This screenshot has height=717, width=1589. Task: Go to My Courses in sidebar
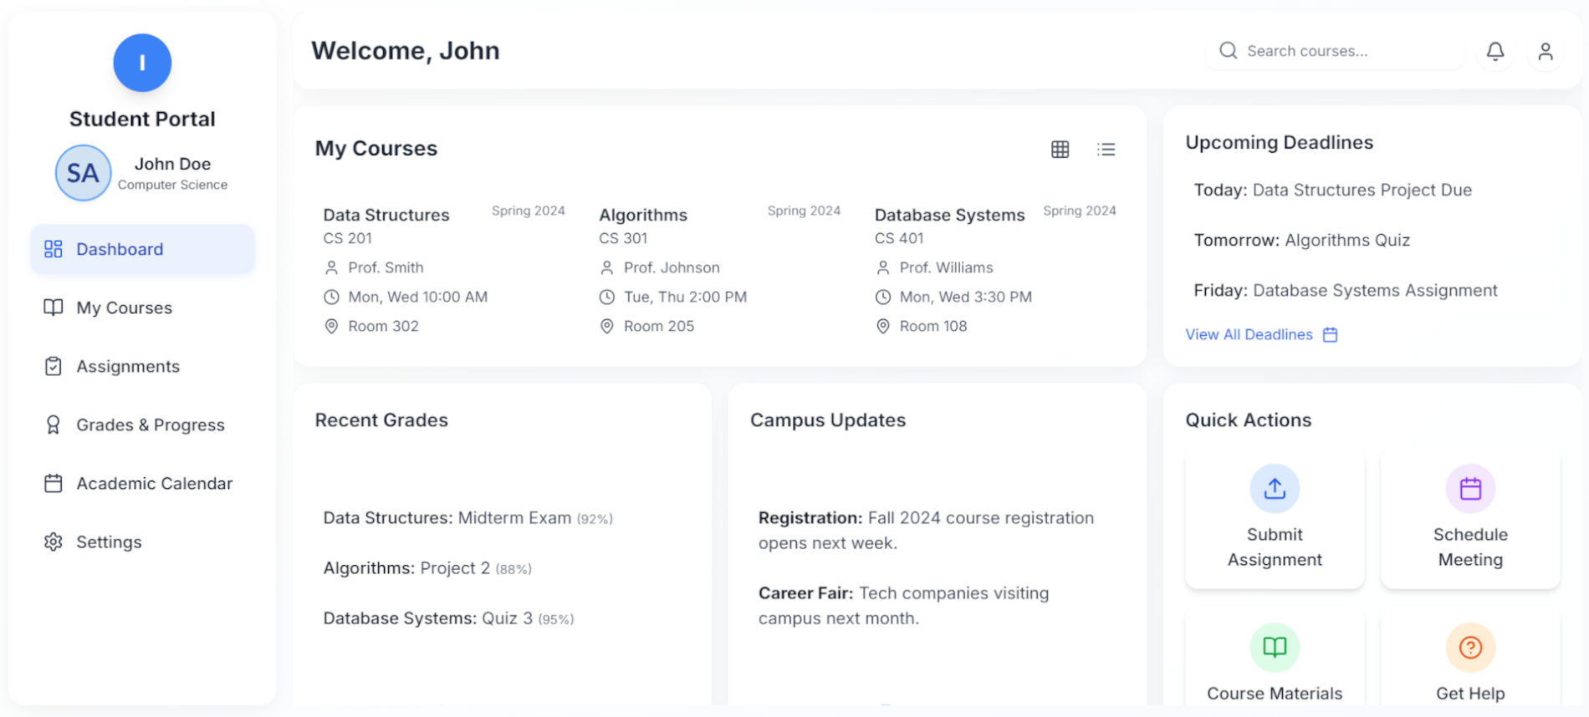click(x=124, y=308)
